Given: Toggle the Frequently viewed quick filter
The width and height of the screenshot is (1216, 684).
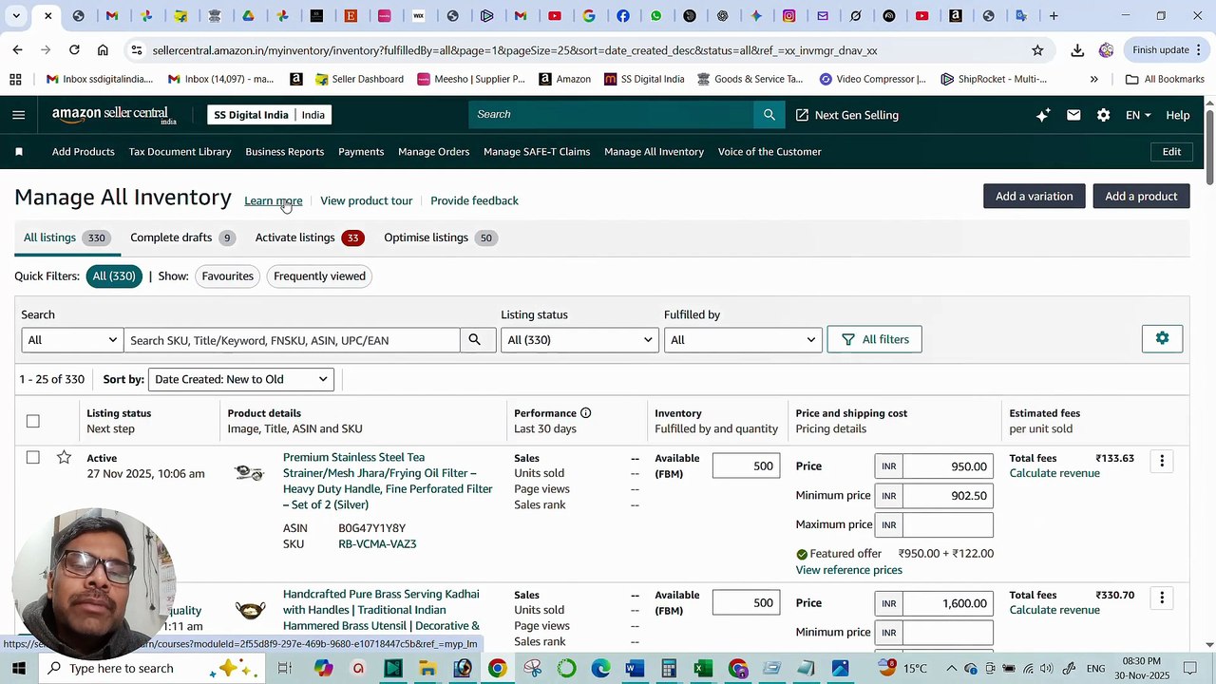Looking at the screenshot, I should 319,276.
